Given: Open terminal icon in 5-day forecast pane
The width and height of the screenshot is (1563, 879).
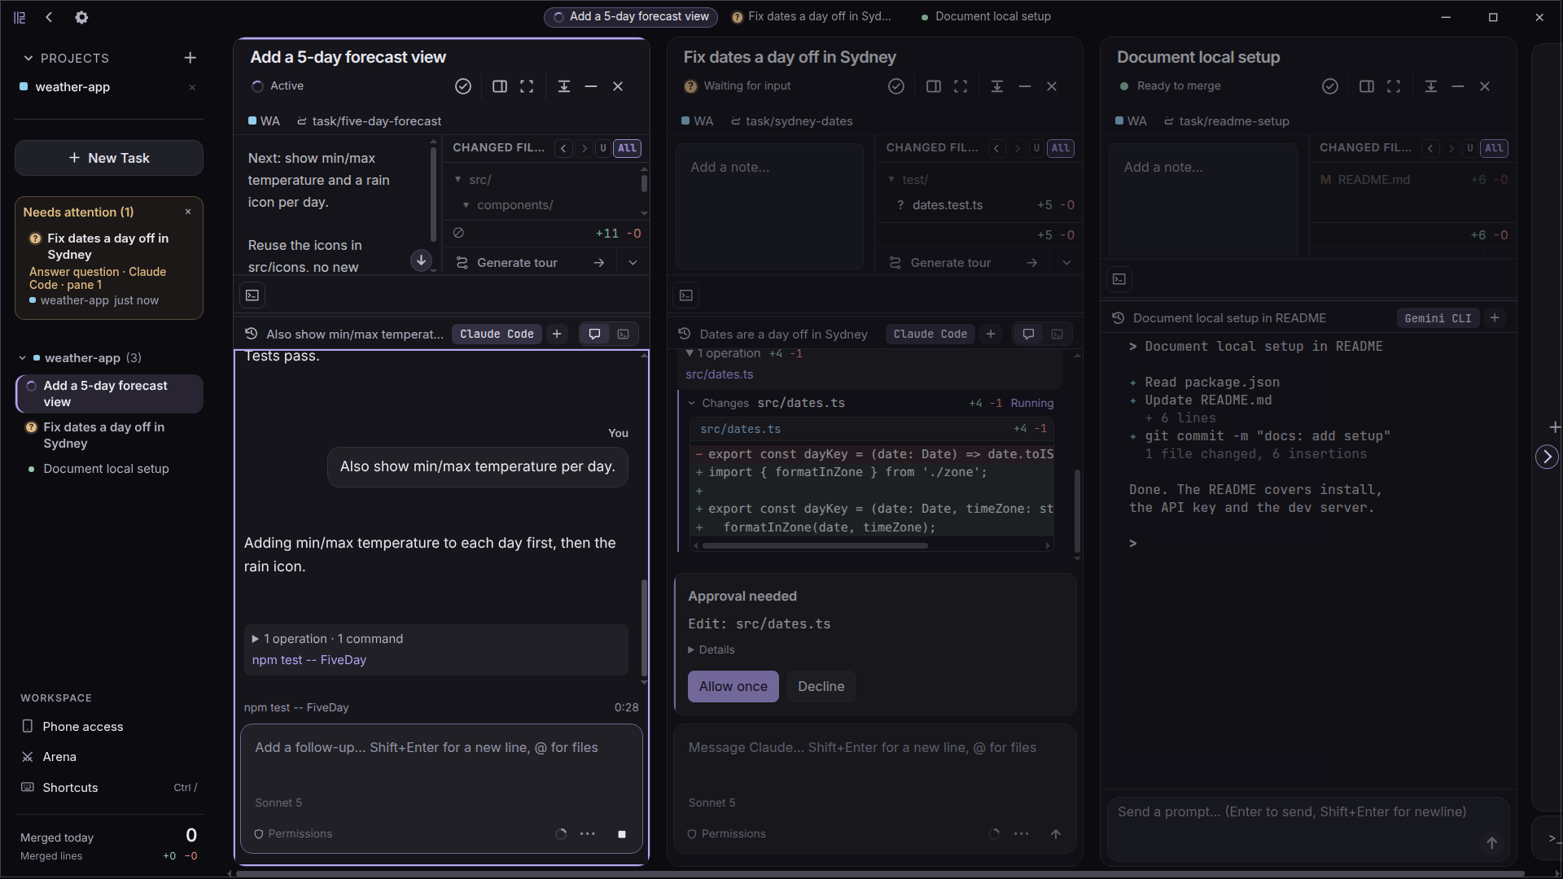Looking at the screenshot, I should click(252, 295).
